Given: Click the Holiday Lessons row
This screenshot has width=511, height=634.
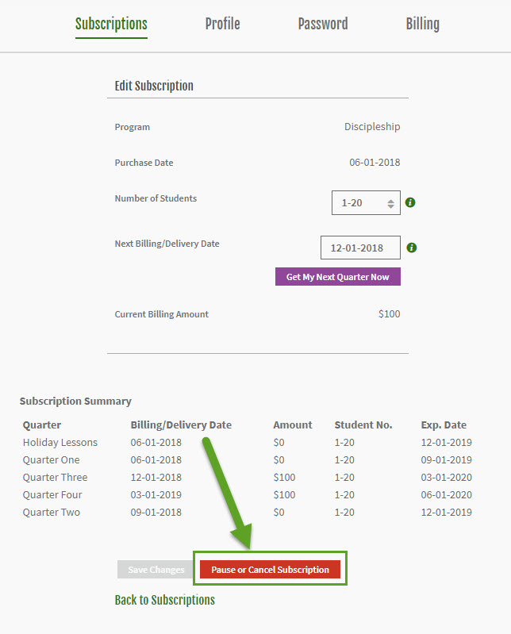Looking at the screenshot, I should coord(248,442).
